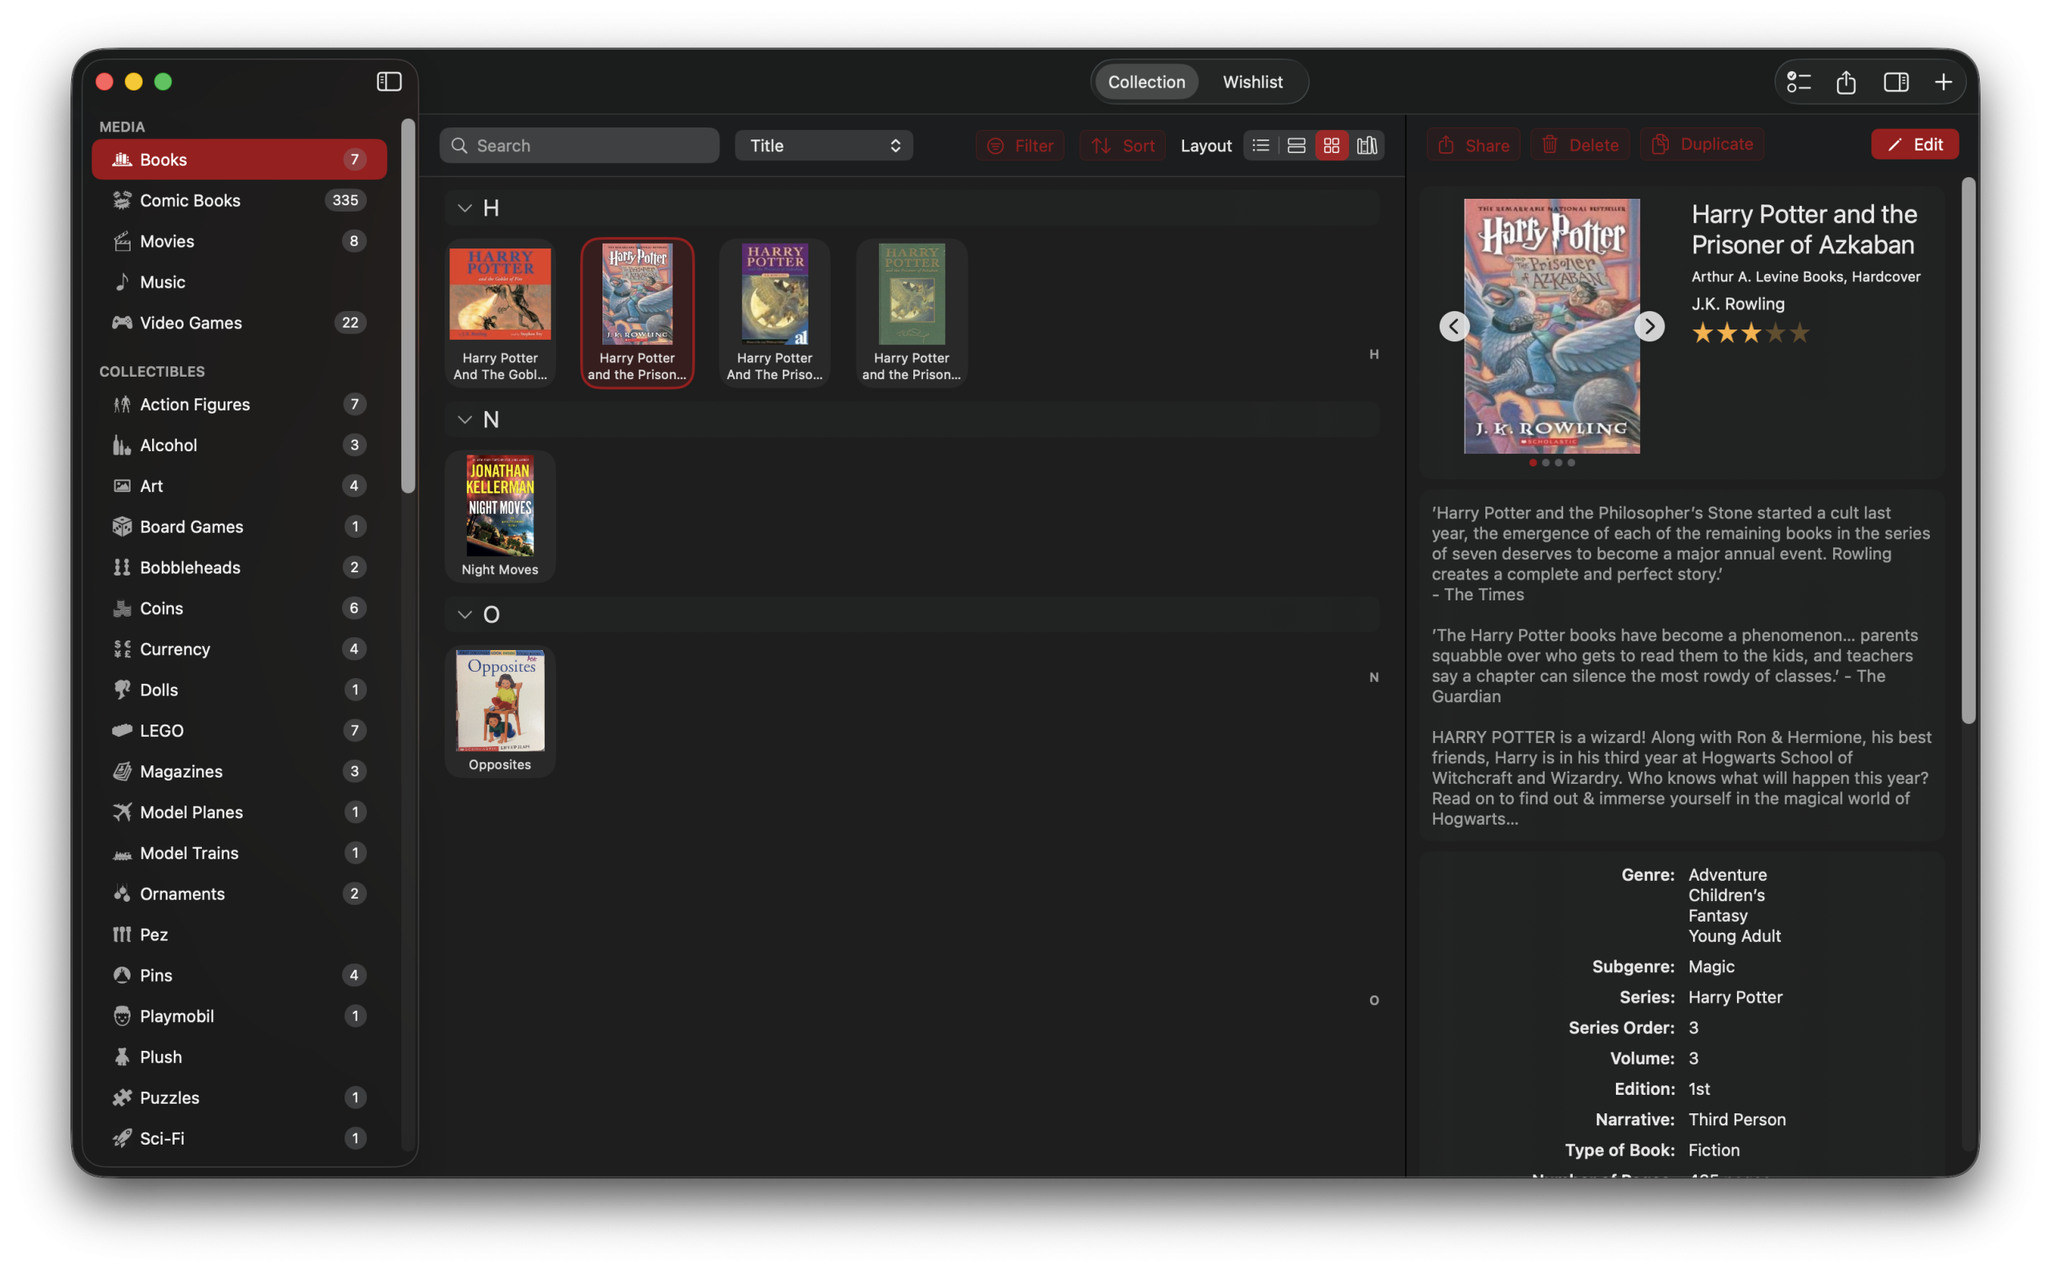This screenshot has height=1272, width=2051.
Task: Collapse the H section
Action: pos(464,208)
